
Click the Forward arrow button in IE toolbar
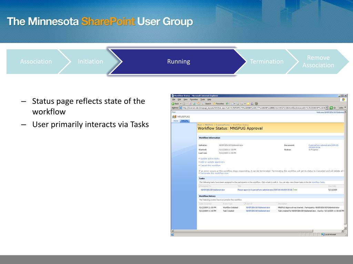click(184, 104)
